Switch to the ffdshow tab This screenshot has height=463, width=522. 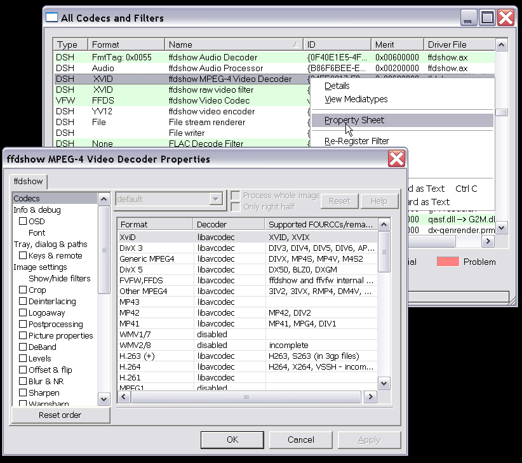[29, 182]
